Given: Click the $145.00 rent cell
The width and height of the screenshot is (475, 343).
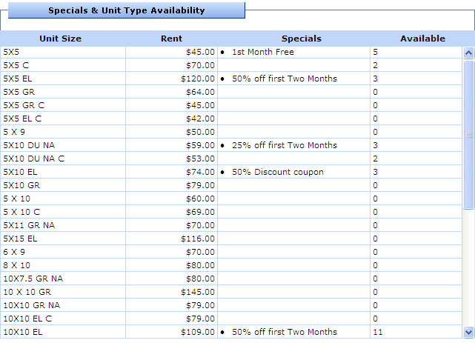Looking at the screenshot, I should pyautogui.click(x=197, y=293).
